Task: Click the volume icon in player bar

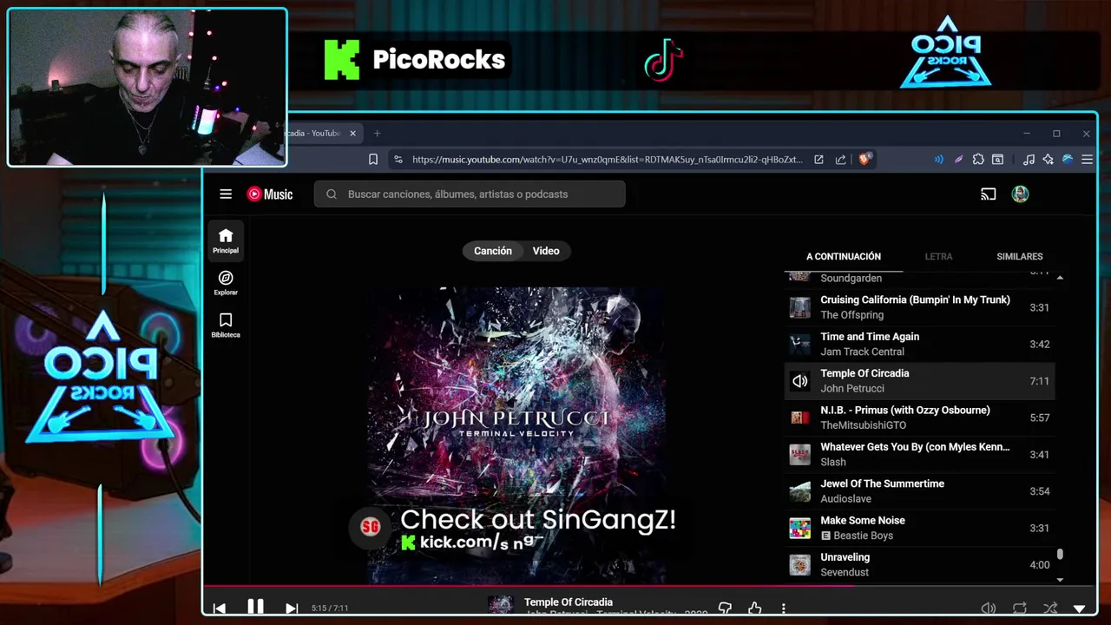Action: 988,609
